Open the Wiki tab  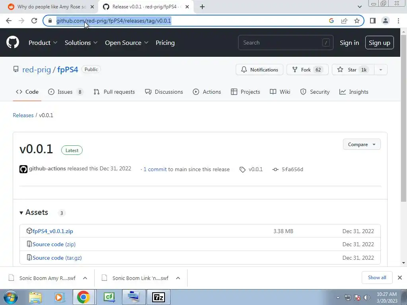(280, 92)
